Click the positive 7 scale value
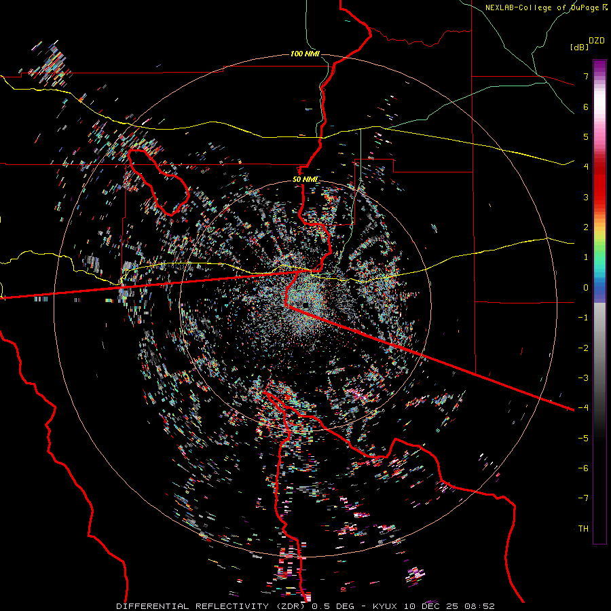 [x=586, y=76]
